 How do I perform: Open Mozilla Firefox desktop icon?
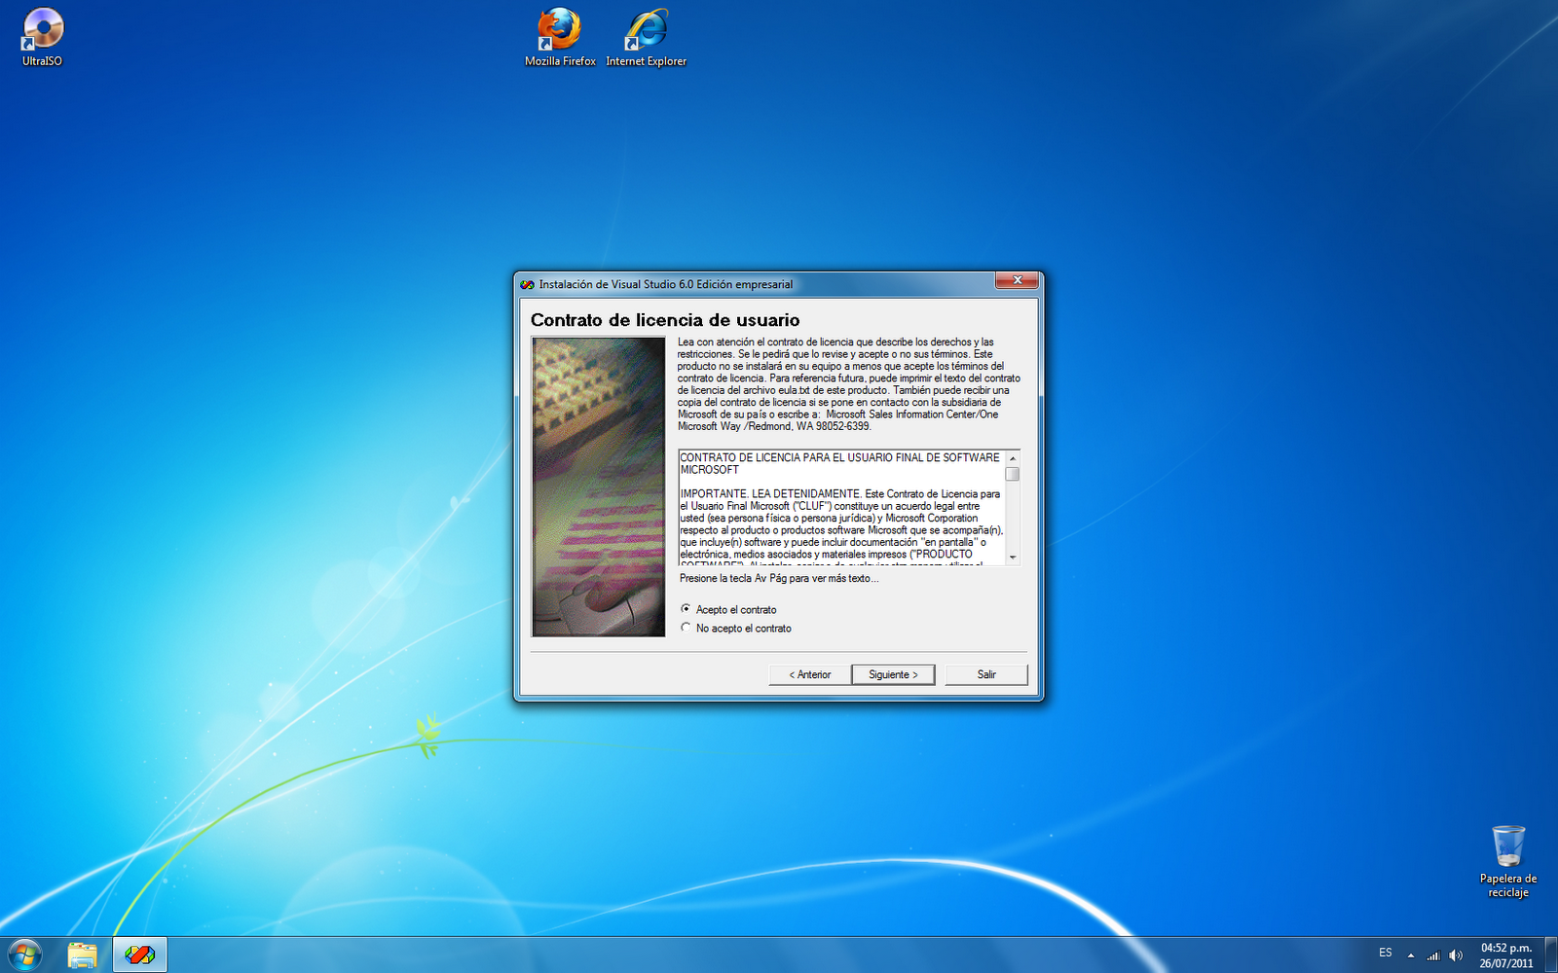click(558, 29)
